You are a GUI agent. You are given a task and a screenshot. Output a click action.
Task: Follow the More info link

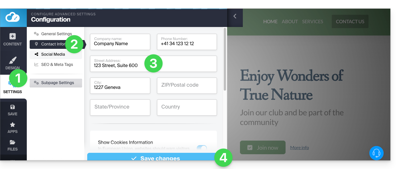(x=300, y=148)
